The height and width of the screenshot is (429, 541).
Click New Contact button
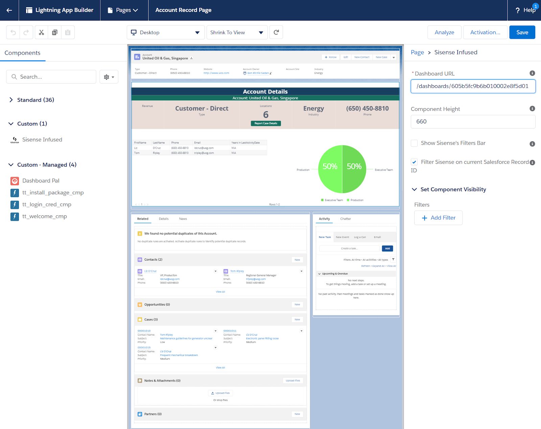(x=362, y=57)
